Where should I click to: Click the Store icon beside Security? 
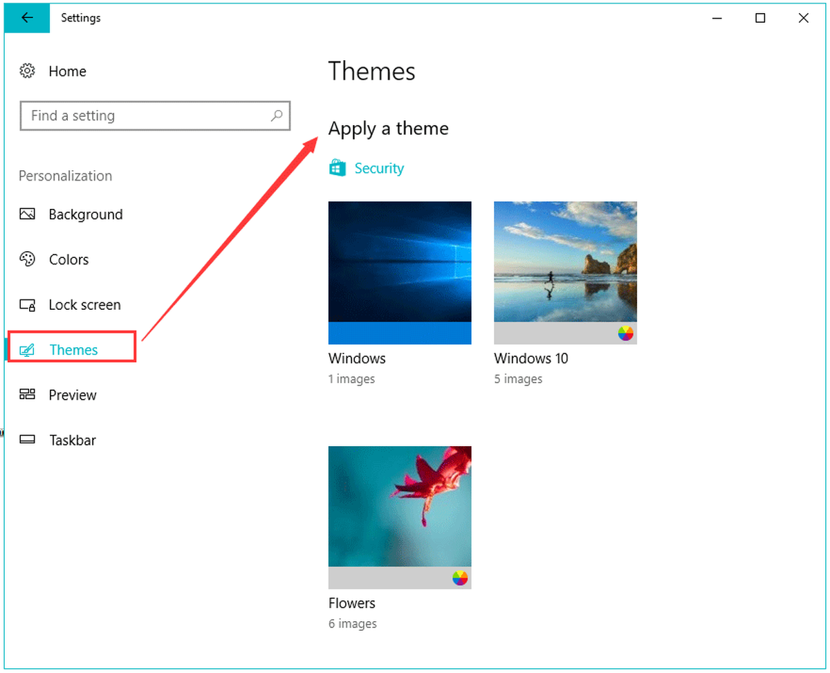[338, 168]
